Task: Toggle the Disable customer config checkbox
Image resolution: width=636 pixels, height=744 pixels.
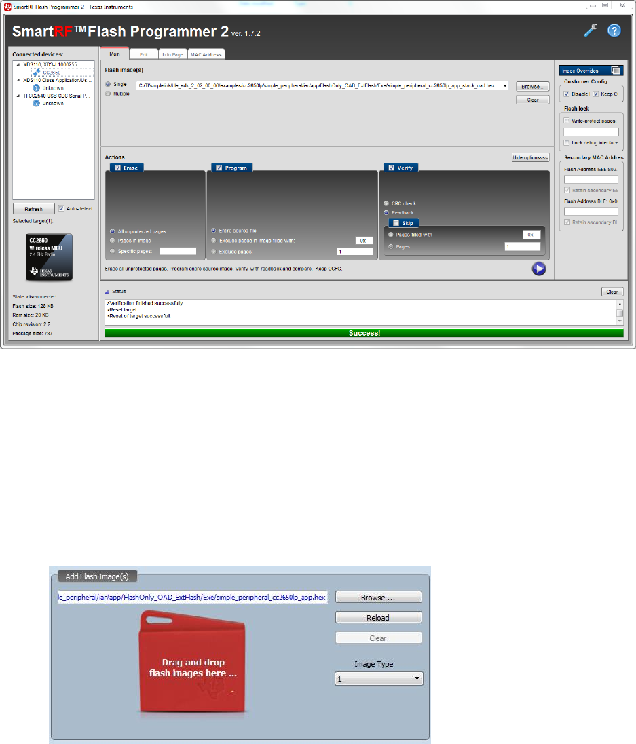Action: point(567,94)
